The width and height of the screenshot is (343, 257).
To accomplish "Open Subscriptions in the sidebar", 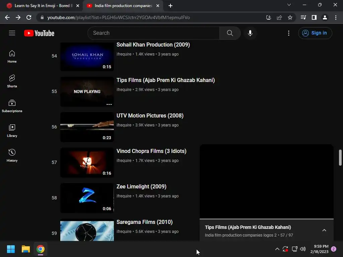I will (x=12, y=106).
